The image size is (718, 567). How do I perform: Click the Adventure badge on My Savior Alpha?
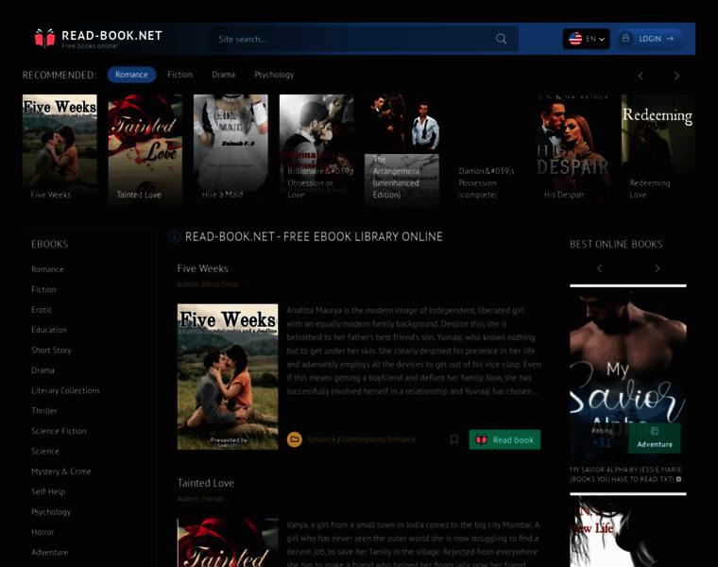click(655, 438)
